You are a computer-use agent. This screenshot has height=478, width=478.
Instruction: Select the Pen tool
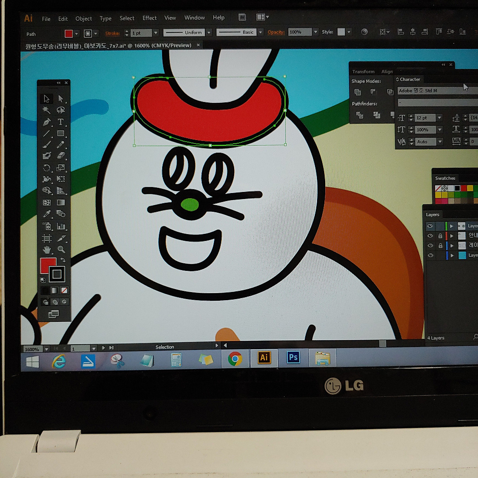coord(46,122)
